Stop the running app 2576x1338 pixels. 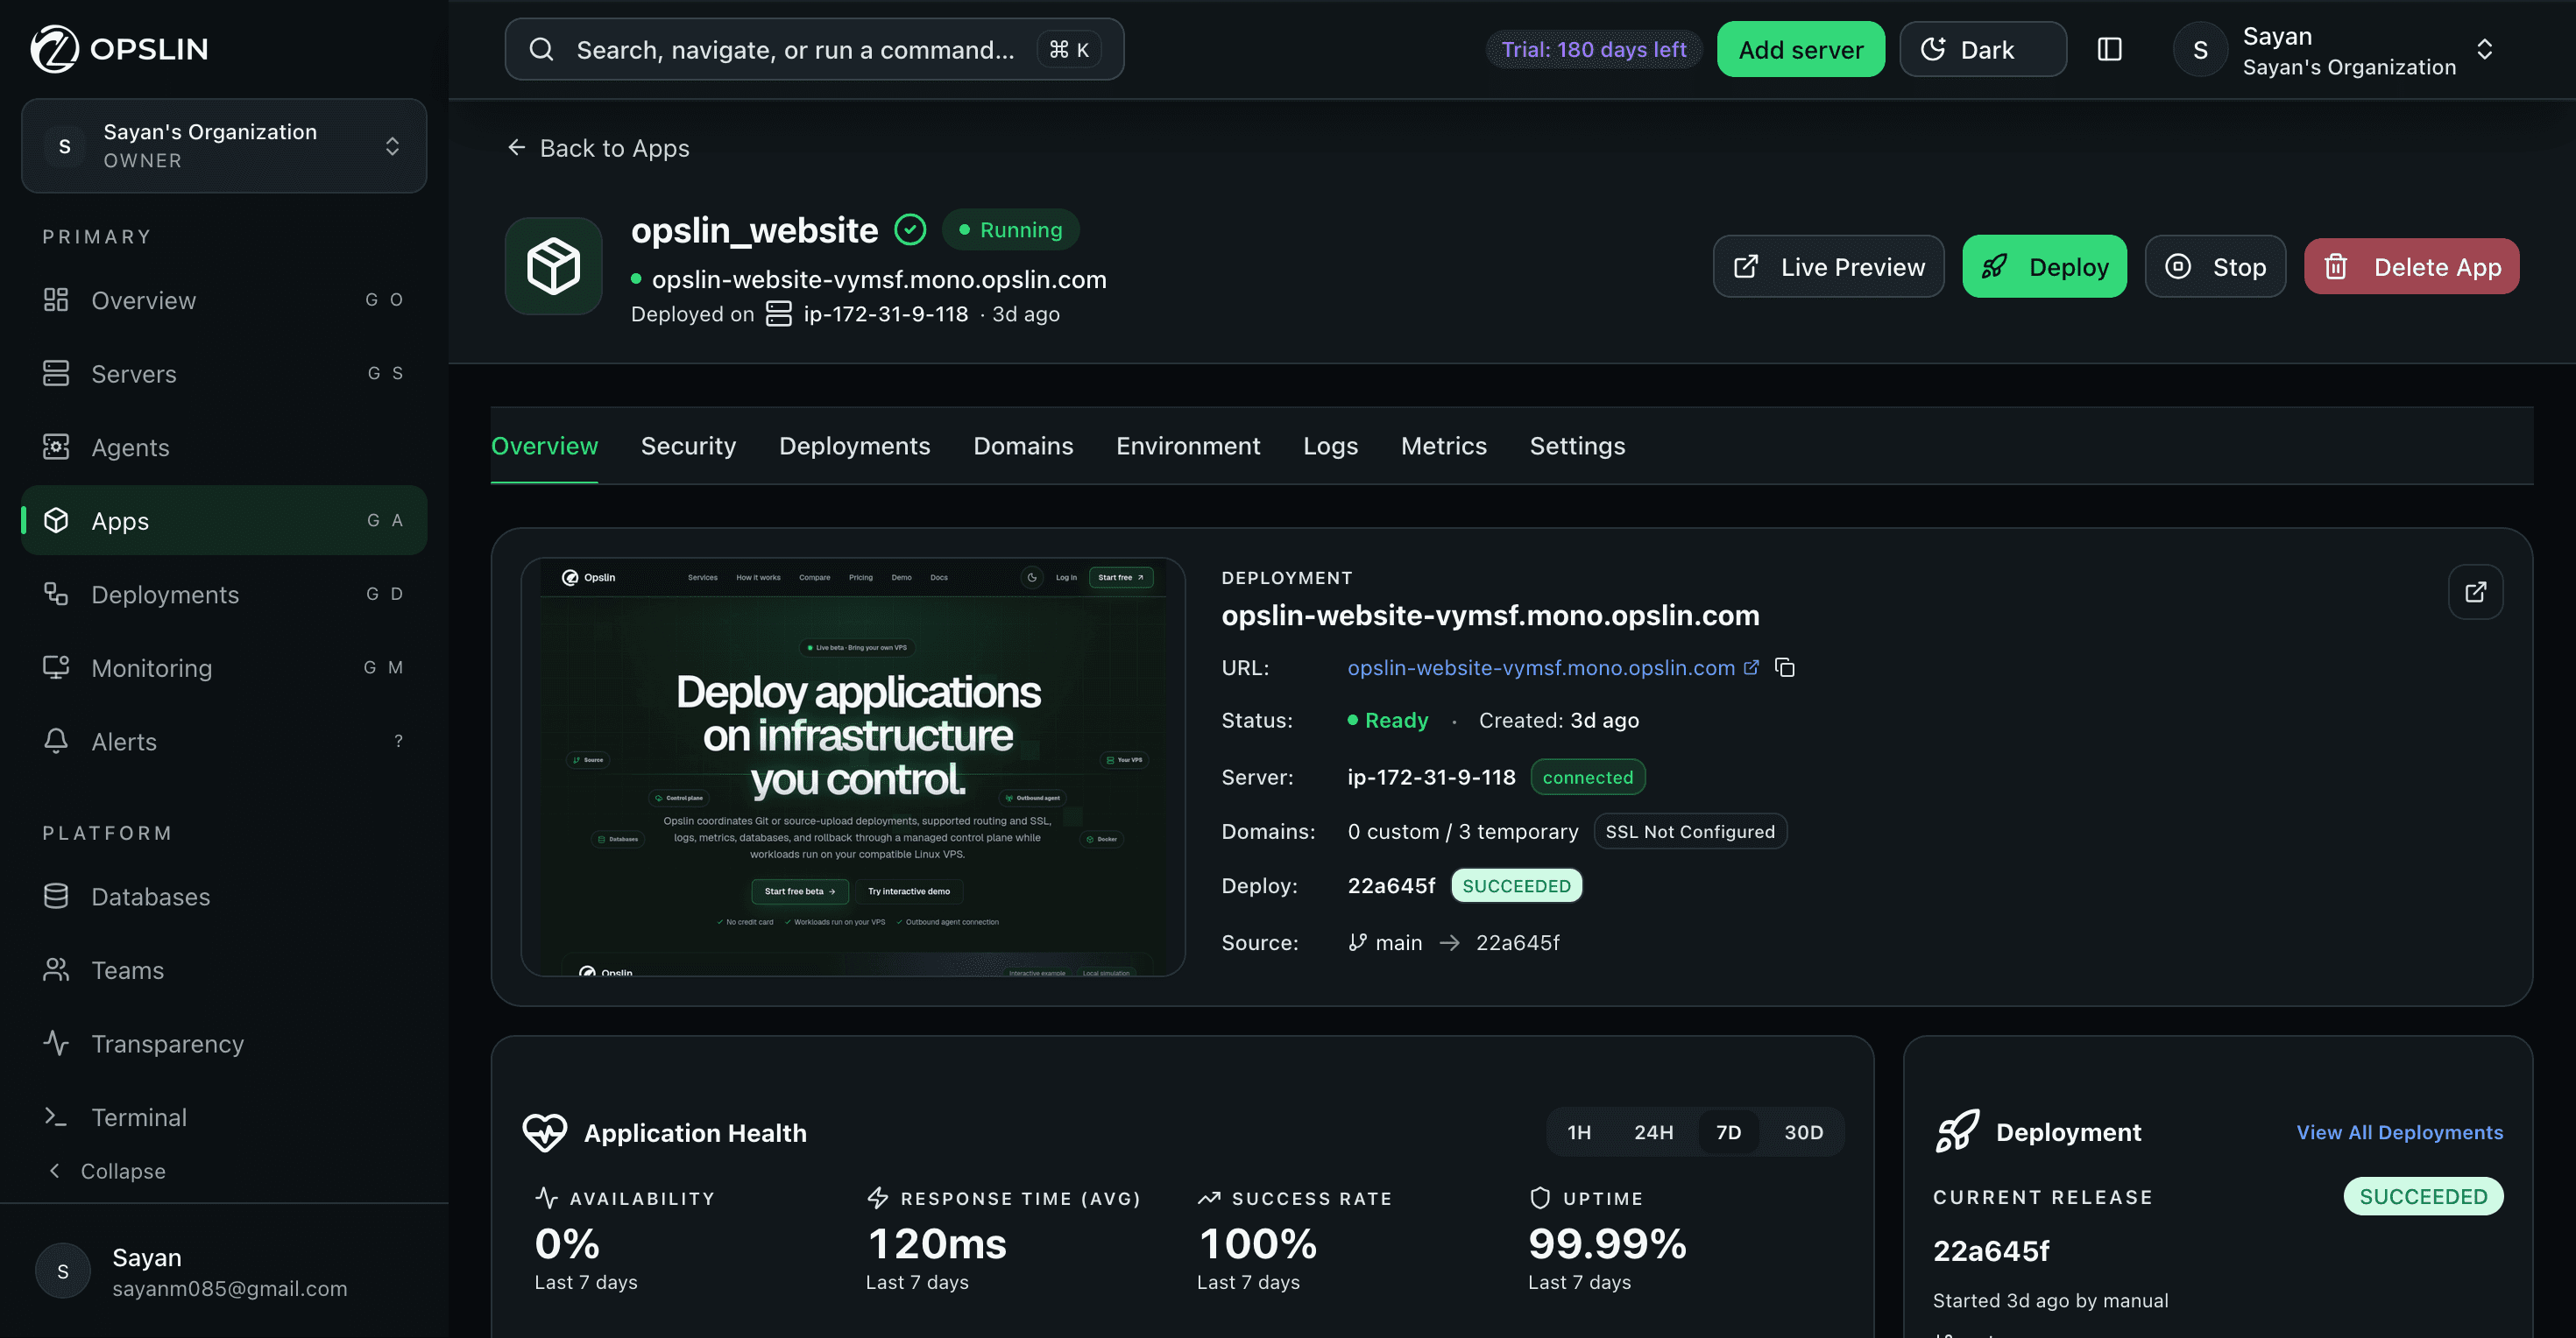click(x=2215, y=267)
